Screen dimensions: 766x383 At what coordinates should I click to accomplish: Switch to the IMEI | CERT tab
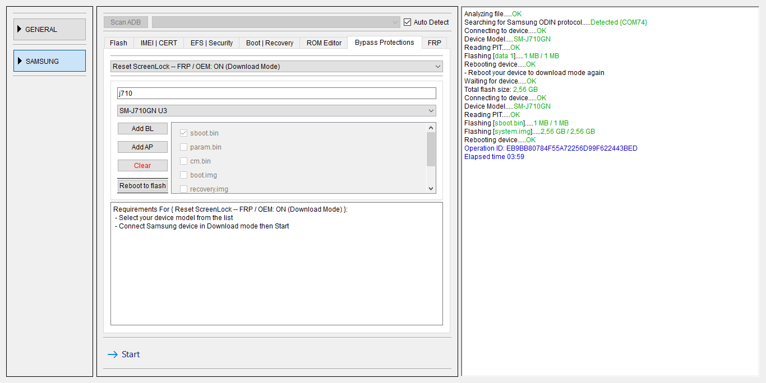coord(159,43)
